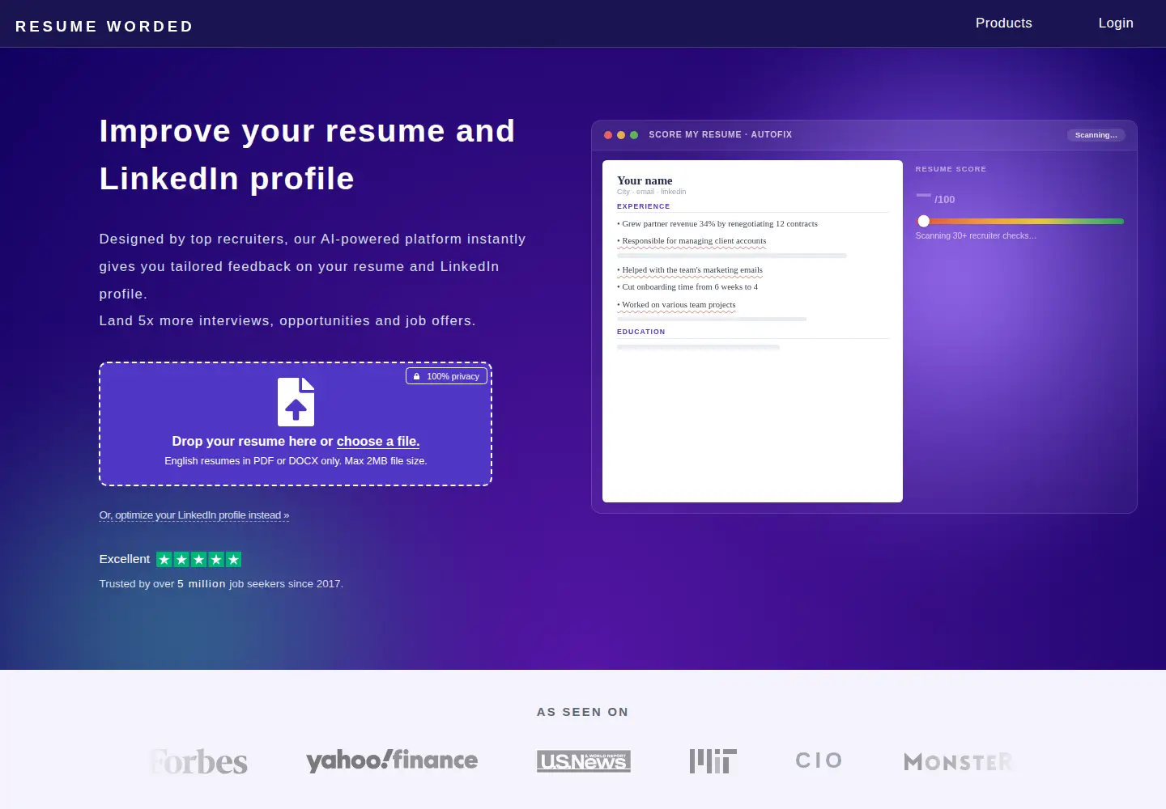Screen dimensions: 1166x809
Task: Click the sample resume preview page
Action: [752, 331]
